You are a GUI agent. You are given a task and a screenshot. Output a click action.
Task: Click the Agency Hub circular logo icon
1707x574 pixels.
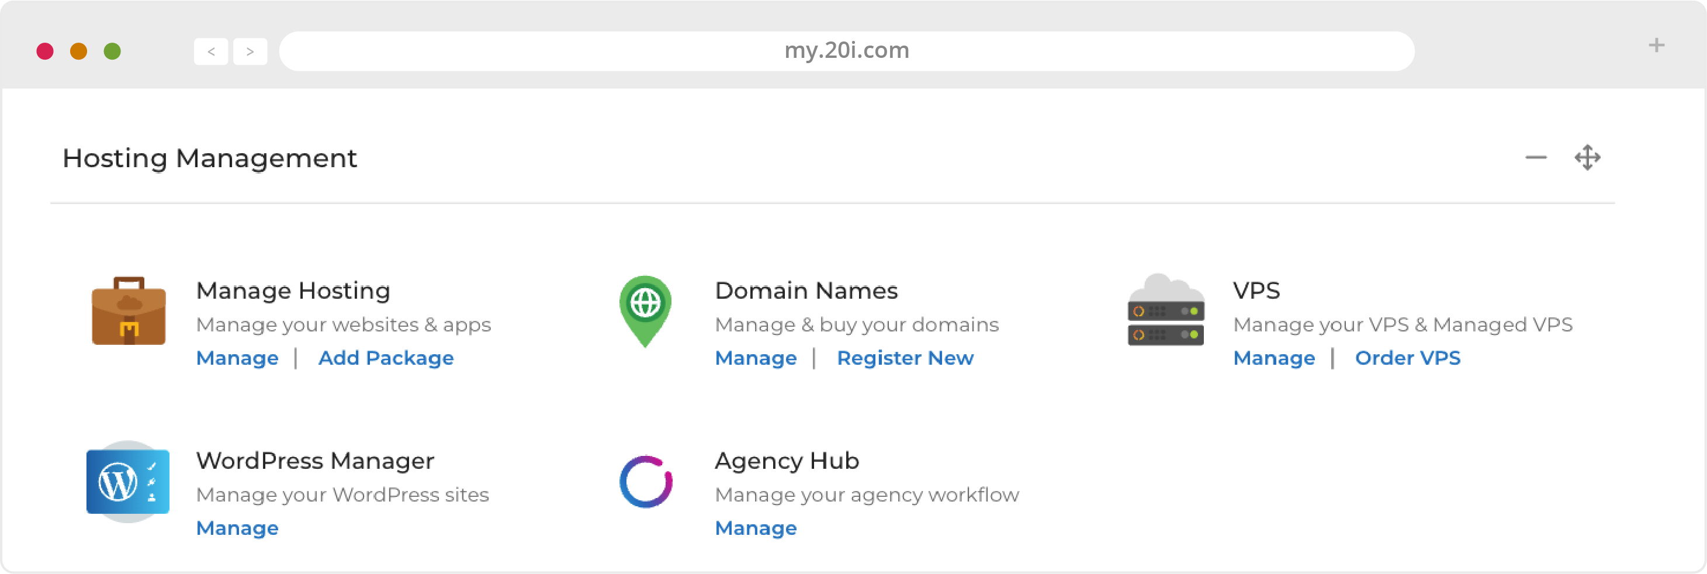[x=646, y=481]
